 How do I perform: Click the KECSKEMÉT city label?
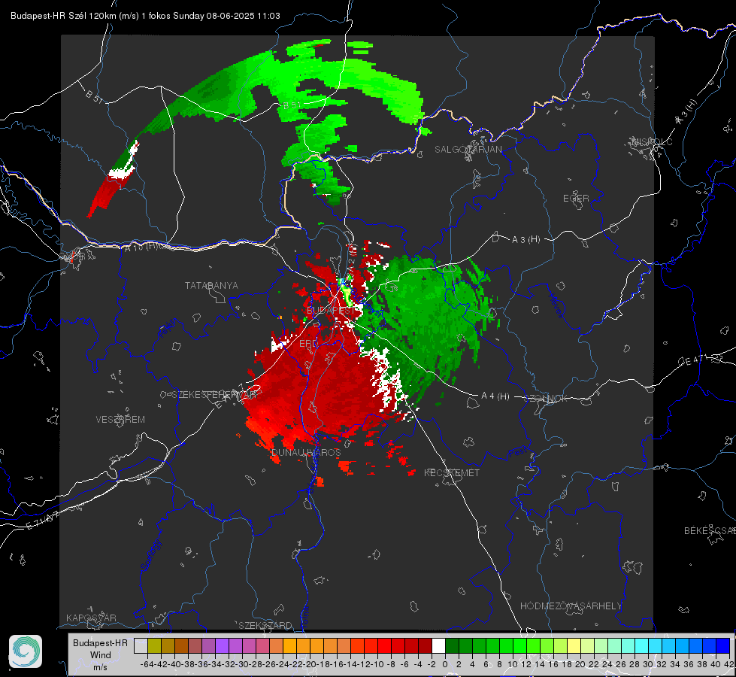coord(452,472)
